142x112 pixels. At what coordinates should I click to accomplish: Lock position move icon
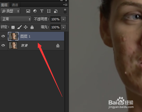point(25,27)
